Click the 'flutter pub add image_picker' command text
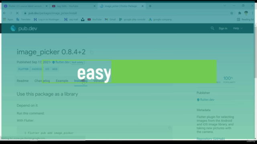 [x=51, y=133]
